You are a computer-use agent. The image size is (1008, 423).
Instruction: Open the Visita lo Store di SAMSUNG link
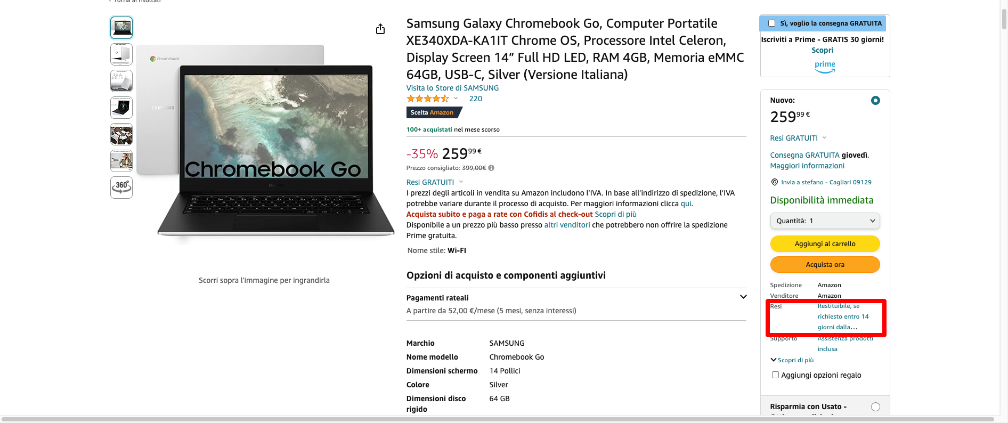point(452,88)
